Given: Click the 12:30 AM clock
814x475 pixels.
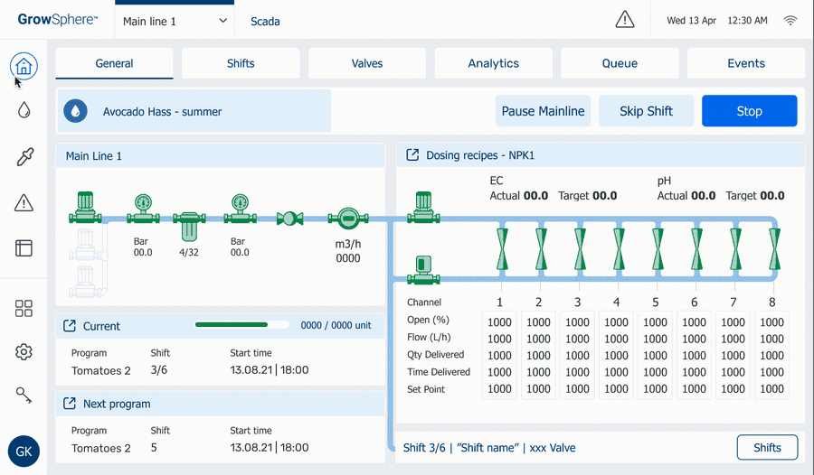Looking at the screenshot, I should 747,21.
